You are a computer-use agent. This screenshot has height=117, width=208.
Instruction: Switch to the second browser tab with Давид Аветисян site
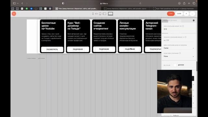[x=125, y=9]
